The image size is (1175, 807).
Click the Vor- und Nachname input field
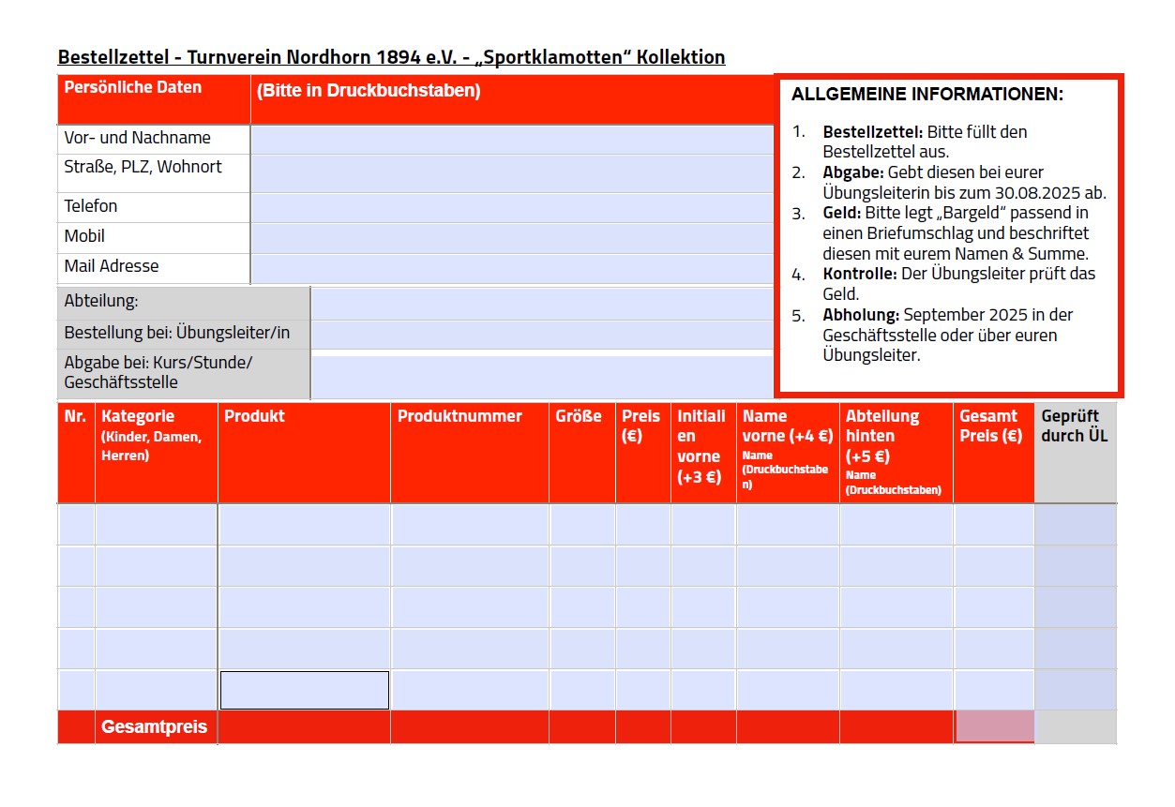[x=512, y=139]
